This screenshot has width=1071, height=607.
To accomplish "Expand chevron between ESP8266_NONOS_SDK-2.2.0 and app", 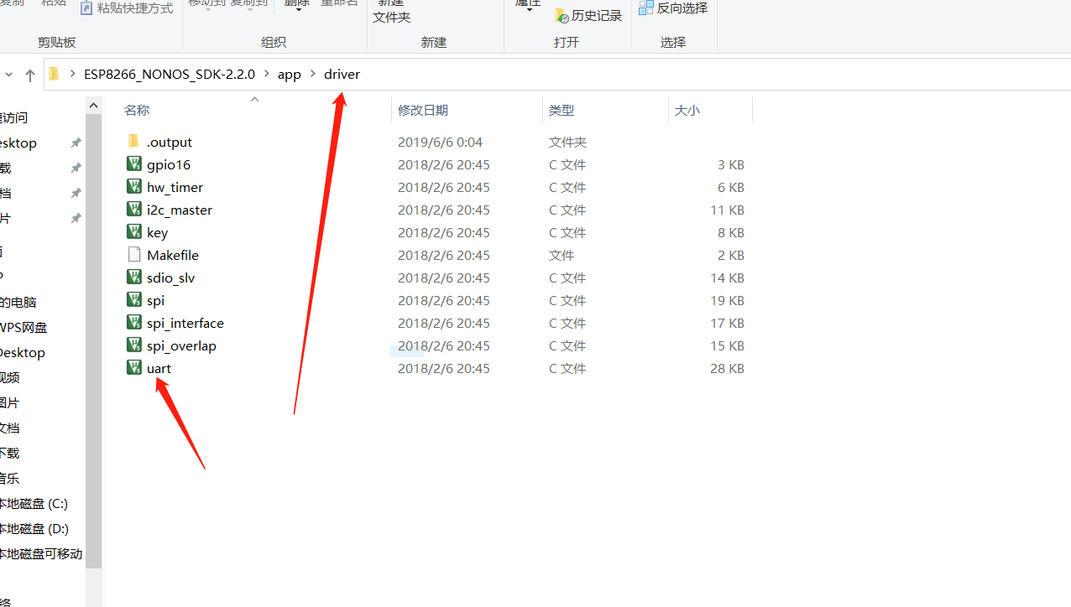I will pos(267,75).
